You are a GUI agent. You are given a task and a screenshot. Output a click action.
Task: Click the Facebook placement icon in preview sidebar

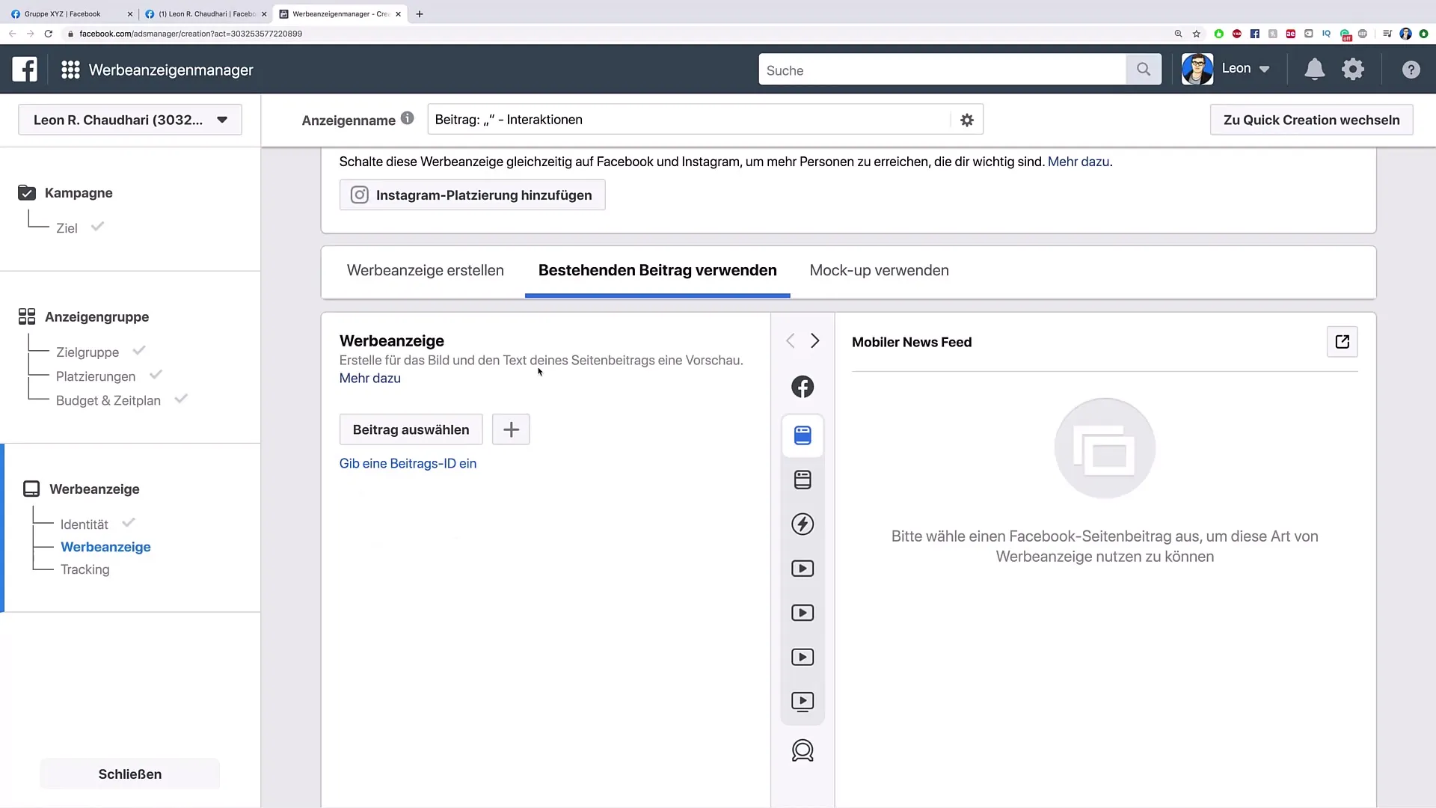[803, 387]
